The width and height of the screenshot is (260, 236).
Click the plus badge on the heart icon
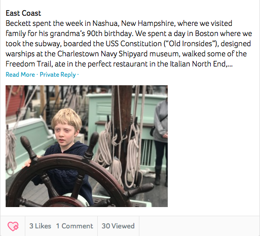(x=16, y=227)
